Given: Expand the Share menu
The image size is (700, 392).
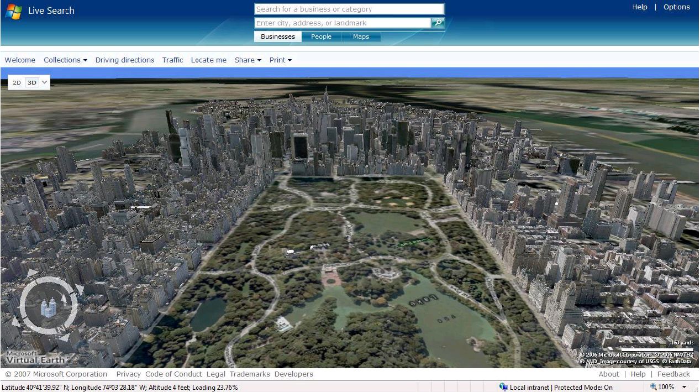Looking at the screenshot, I should click(247, 60).
